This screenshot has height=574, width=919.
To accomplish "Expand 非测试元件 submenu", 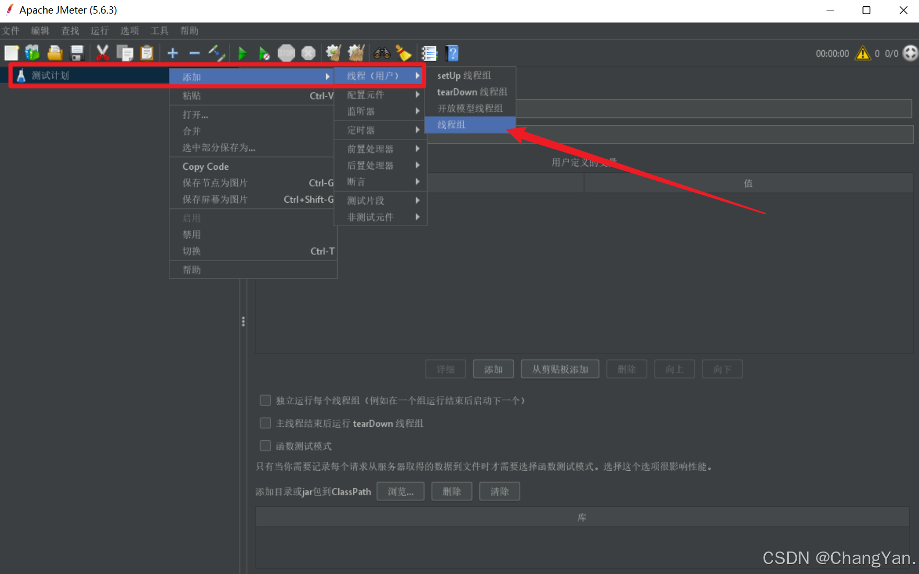I will (x=381, y=217).
